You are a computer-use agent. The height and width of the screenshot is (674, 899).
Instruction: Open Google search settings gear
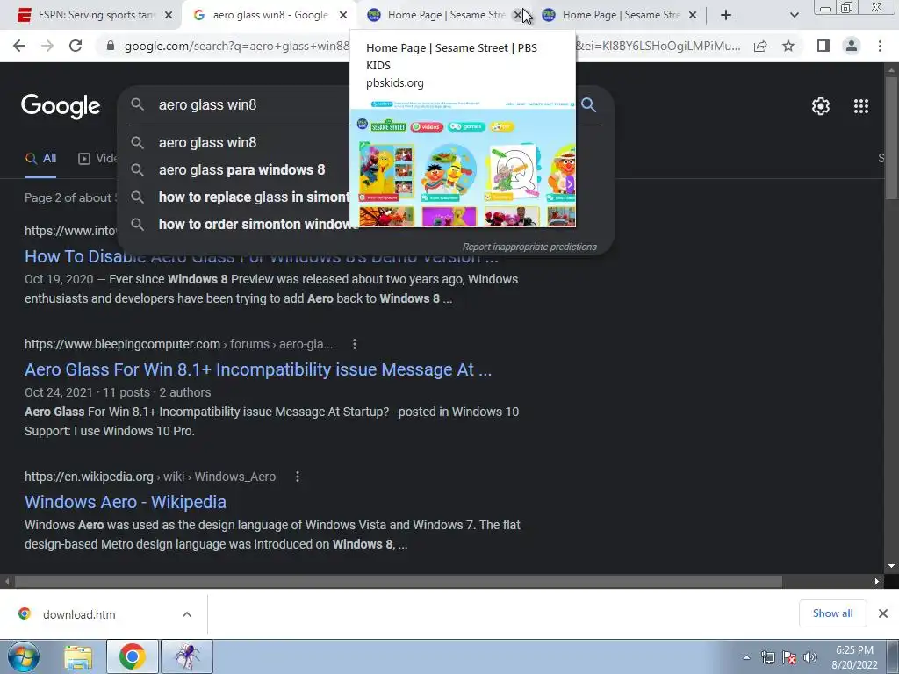[x=821, y=106]
